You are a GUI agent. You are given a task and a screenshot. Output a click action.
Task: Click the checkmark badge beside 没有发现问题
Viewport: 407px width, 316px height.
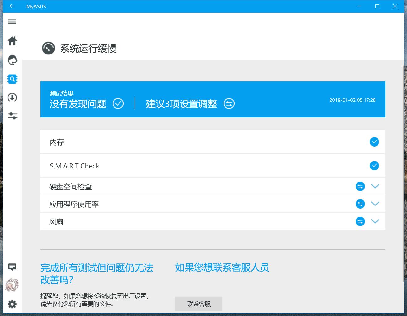pos(118,103)
